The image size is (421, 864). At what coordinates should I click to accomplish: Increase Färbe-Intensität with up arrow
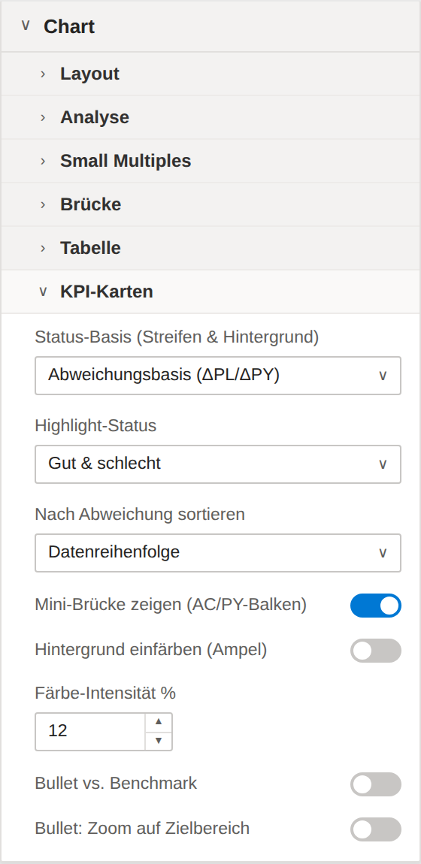159,722
